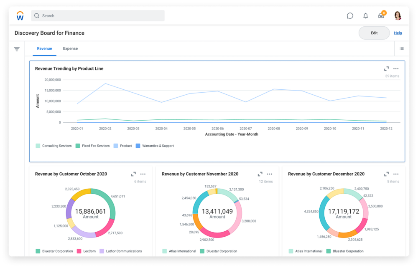Open the chat messages icon

tap(350, 16)
